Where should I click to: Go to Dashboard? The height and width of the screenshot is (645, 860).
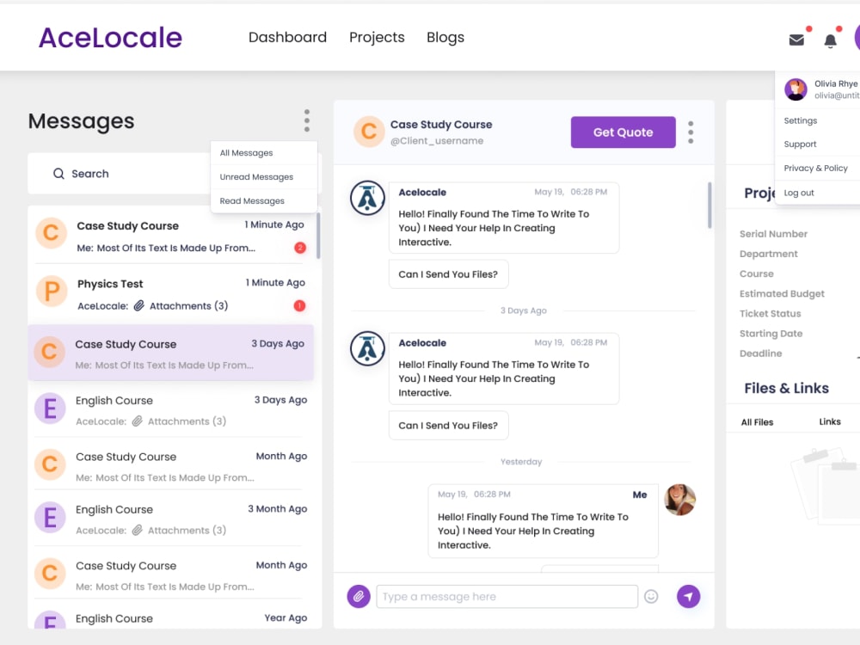pos(287,37)
